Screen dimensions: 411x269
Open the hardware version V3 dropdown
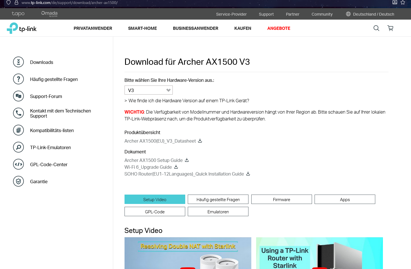(149, 90)
